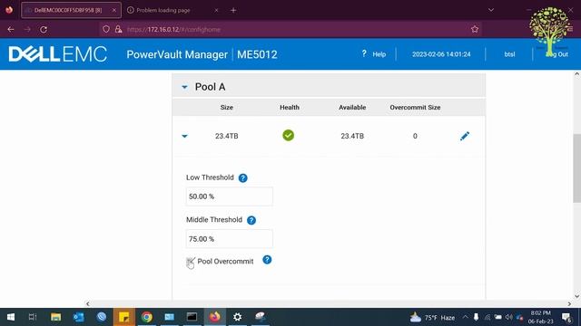581x326 pixels.
Task: Collapse the 23.4TB pool row details
Action: (184, 136)
